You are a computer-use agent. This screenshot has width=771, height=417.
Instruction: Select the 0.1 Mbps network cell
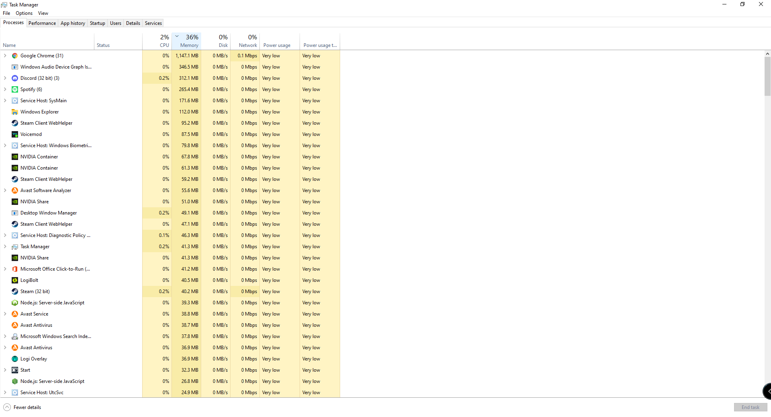pos(245,56)
